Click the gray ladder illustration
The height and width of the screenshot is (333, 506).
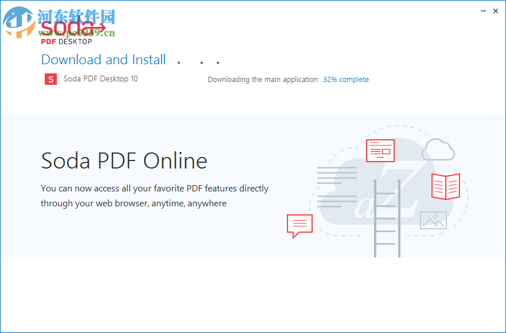coord(385,218)
